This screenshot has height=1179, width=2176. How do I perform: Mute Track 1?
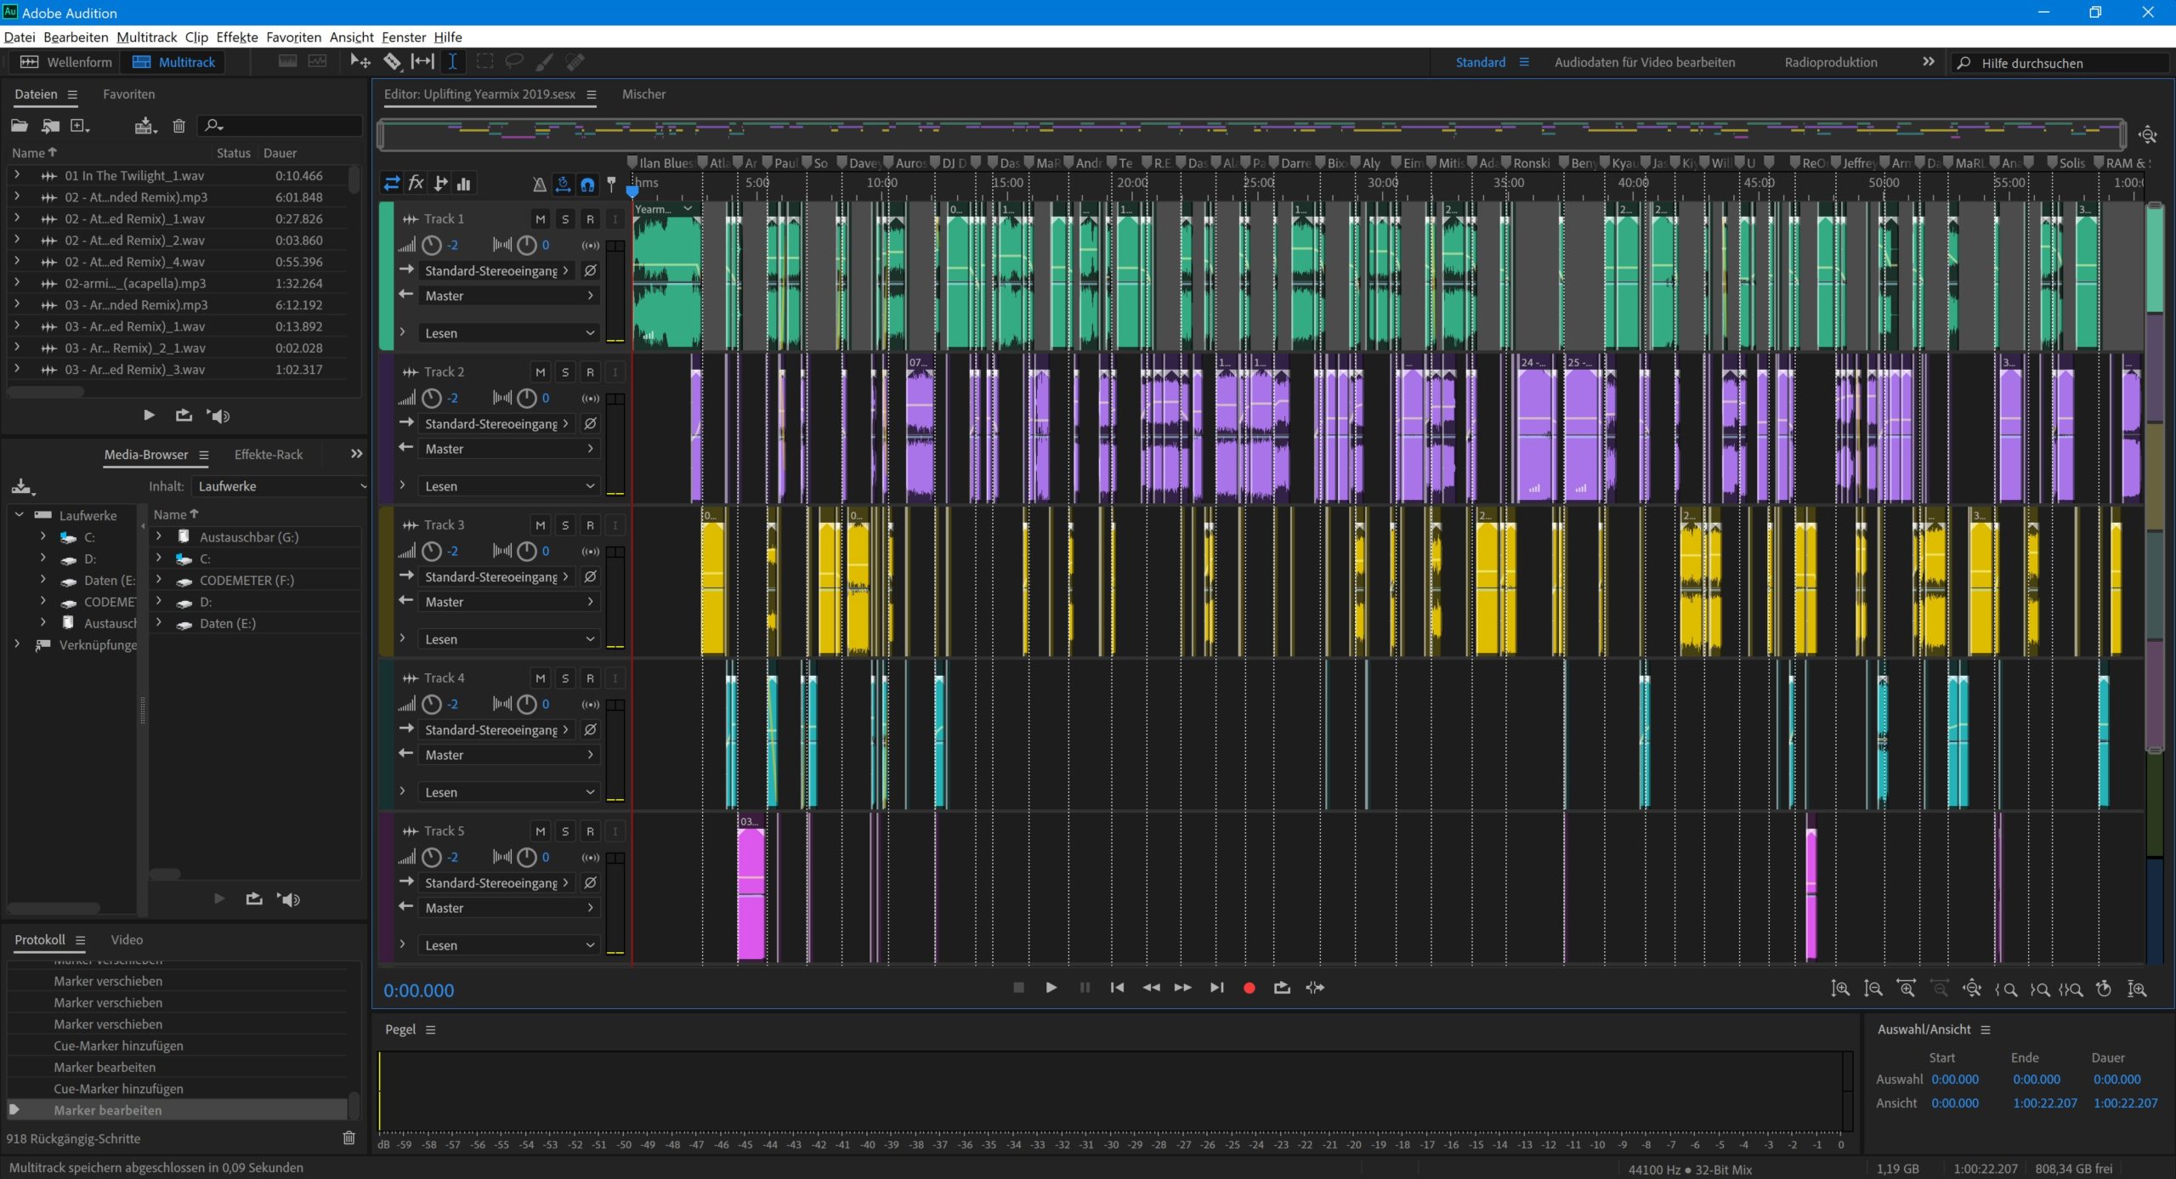(x=540, y=219)
